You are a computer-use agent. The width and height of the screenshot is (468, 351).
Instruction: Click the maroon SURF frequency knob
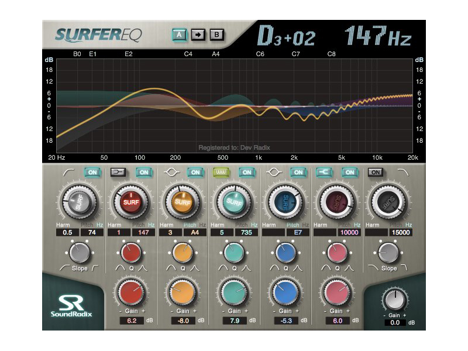[337, 202]
